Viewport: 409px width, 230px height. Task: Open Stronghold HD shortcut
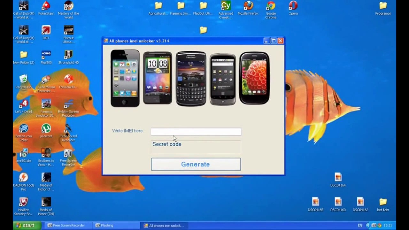(68, 57)
